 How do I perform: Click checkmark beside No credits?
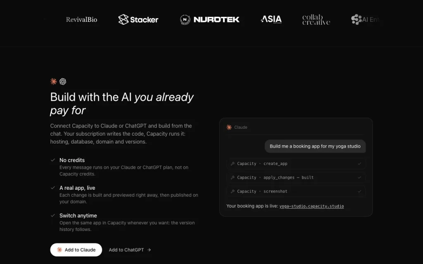pyautogui.click(x=53, y=160)
